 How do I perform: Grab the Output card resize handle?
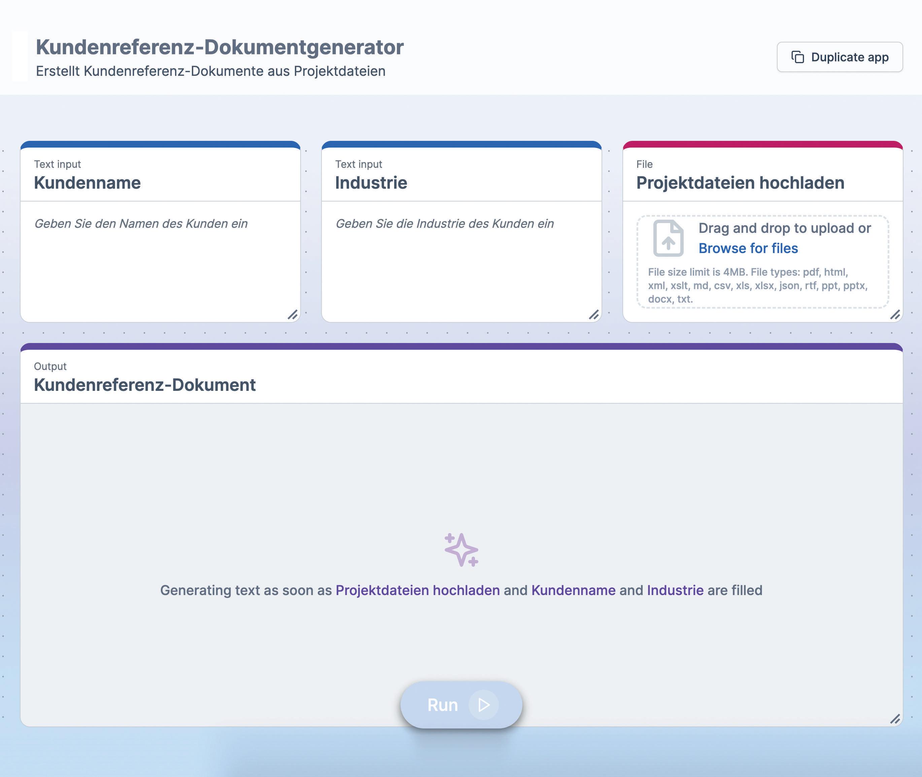[x=895, y=719]
